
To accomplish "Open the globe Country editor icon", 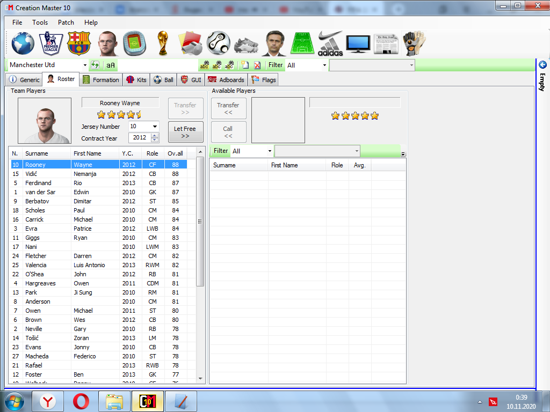I will [x=23, y=43].
